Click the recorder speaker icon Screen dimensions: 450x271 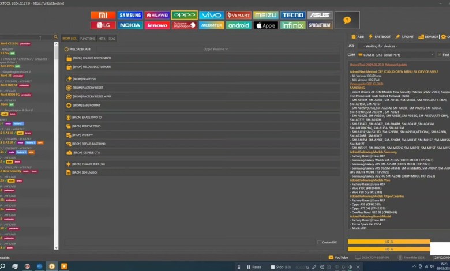(x=350, y=267)
